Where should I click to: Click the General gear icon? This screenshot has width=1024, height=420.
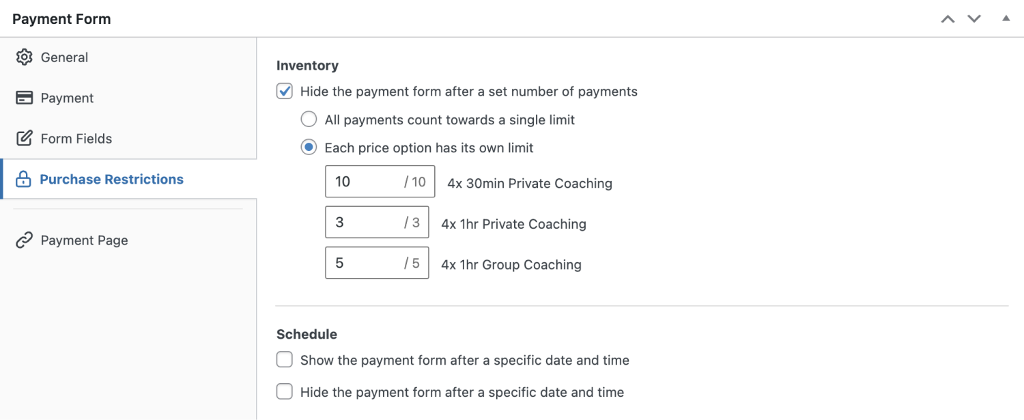click(24, 57)
